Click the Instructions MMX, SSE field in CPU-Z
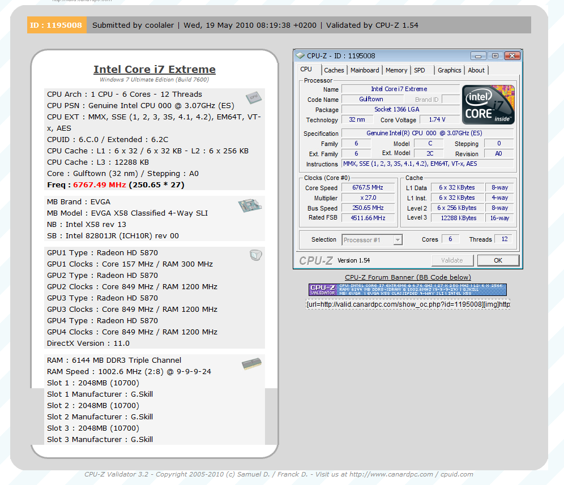 [x=428, y=164]
